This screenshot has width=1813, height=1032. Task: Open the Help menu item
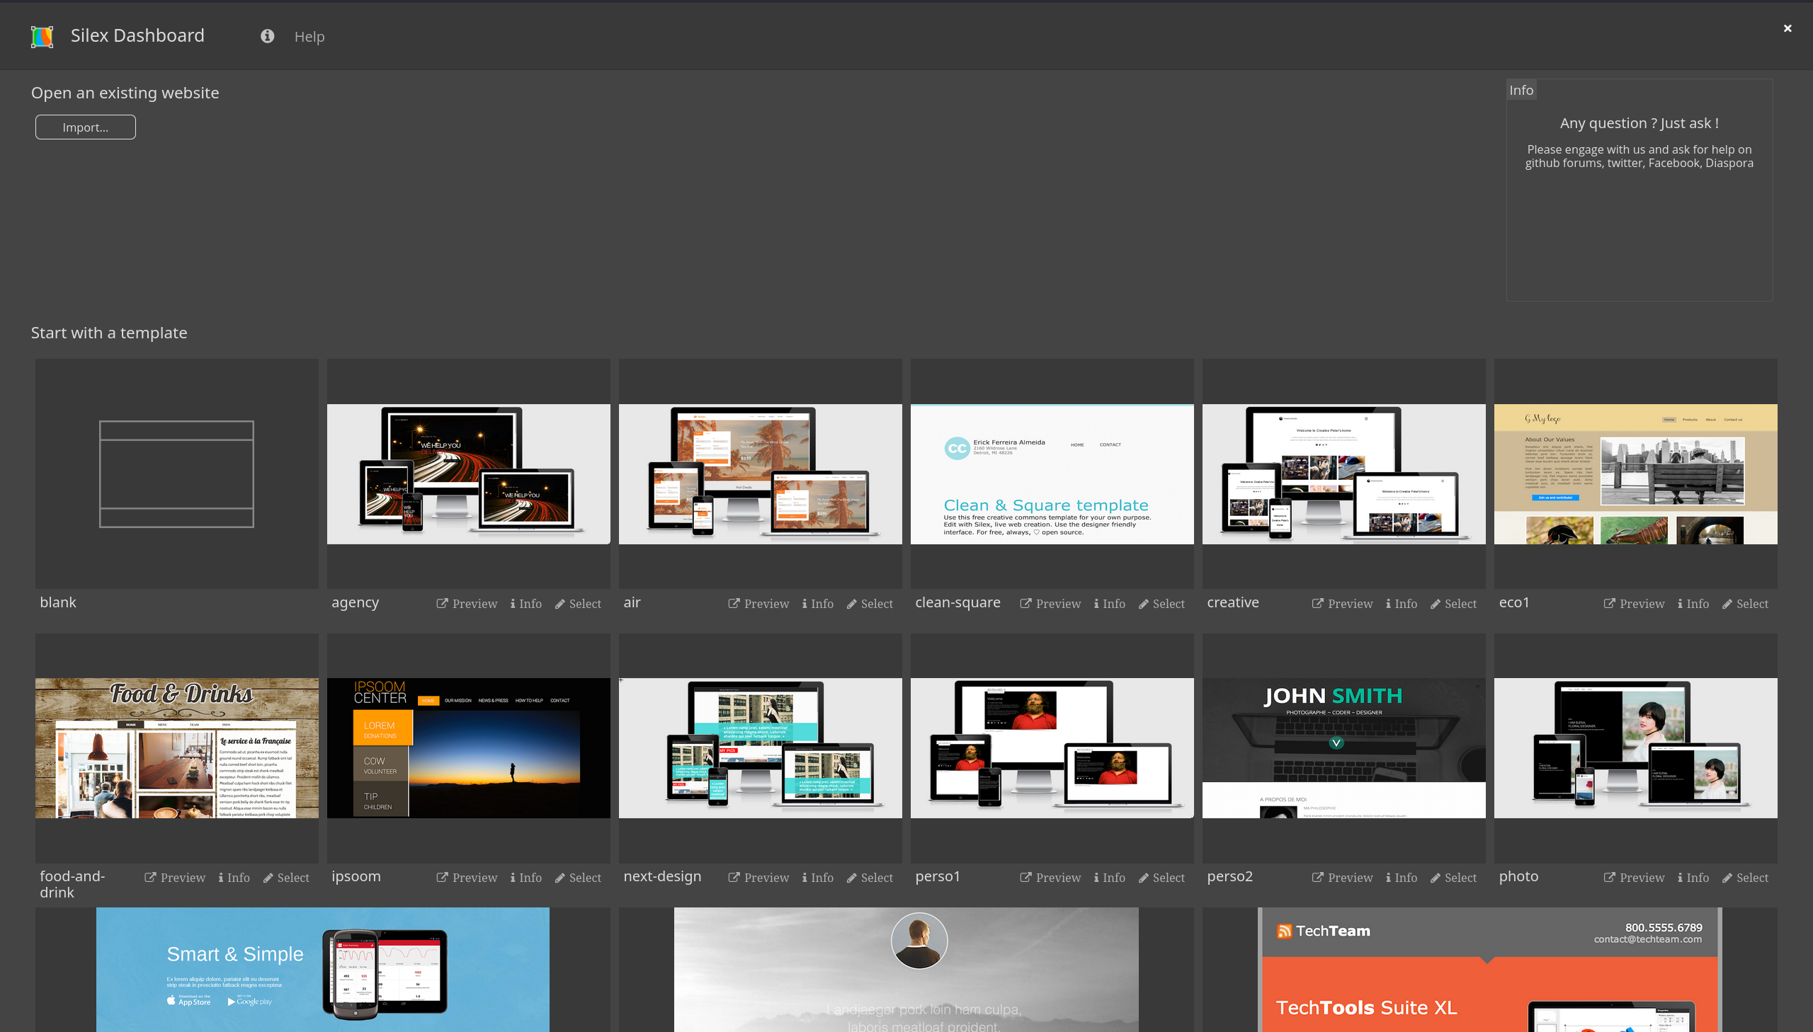click(309, 37)
